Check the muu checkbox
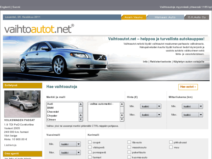Viewport: 212px width, 159px height. pyautogui.click(x=171, y=147)
